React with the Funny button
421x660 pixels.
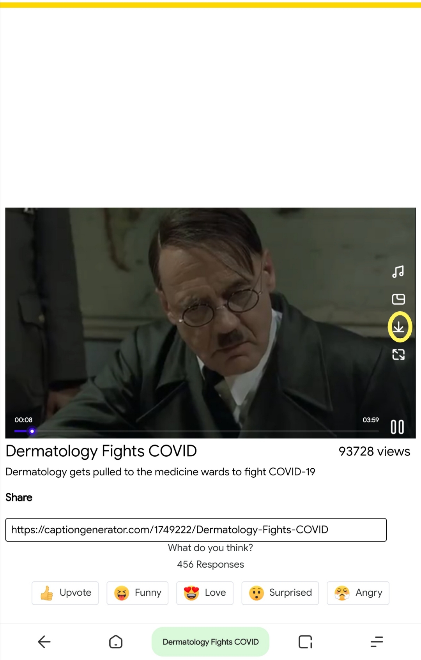pos(138,593)
